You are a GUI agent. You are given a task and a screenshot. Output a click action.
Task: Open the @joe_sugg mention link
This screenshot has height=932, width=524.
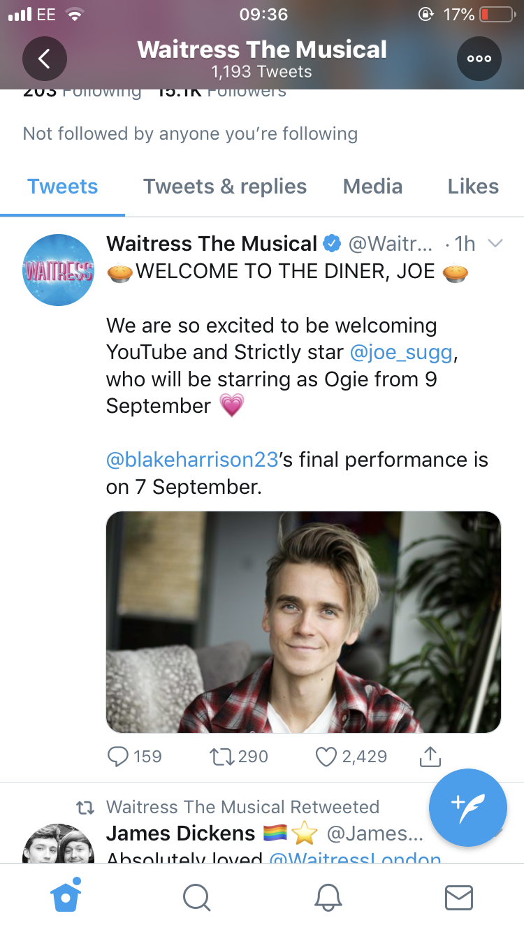(401, 352)
